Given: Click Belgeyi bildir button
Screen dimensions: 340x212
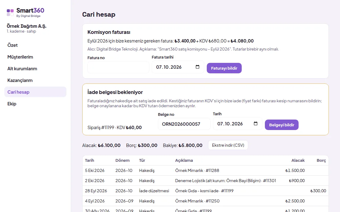Looking at the screenshot, I should tap(282, 125).
